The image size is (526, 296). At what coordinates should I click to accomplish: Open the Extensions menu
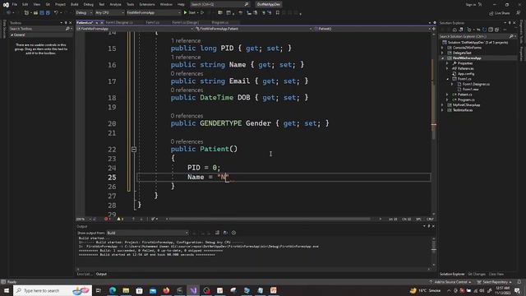146,4
